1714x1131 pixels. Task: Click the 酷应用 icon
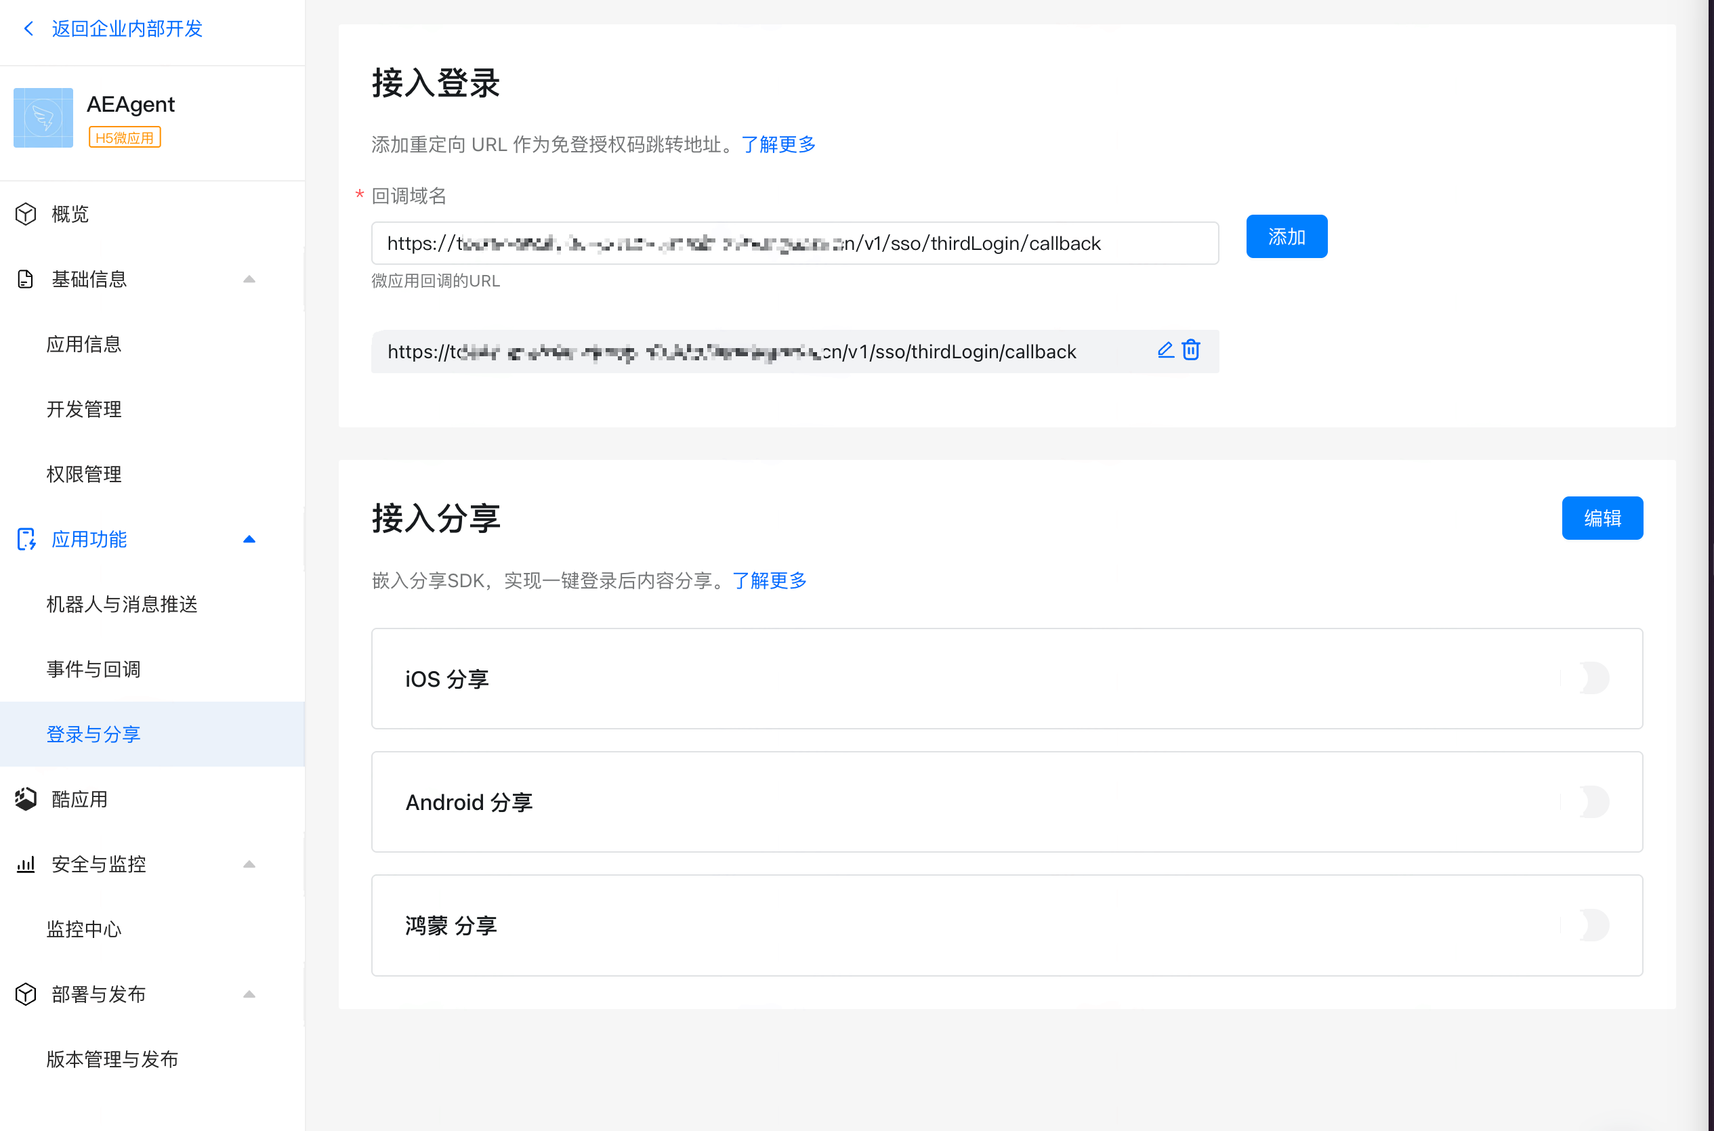click(x=26, y=798)
